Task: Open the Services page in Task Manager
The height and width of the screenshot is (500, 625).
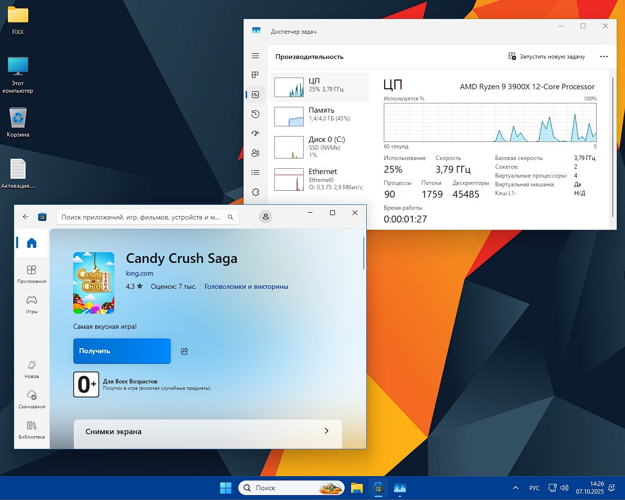Action: point(255,192)
